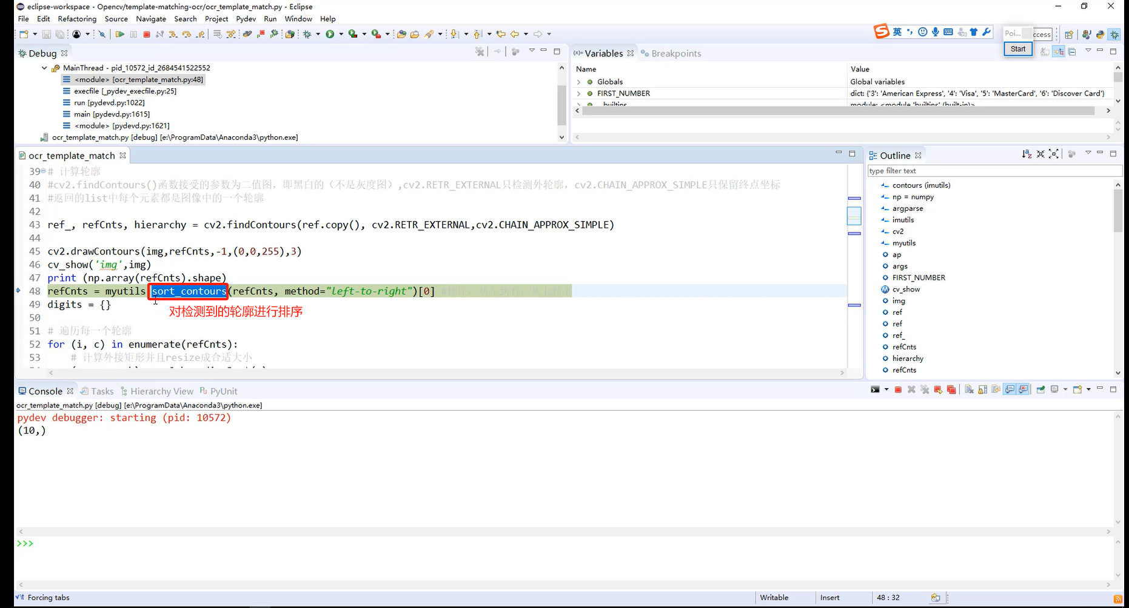Expand the Globals variable row

pos(578,82)
